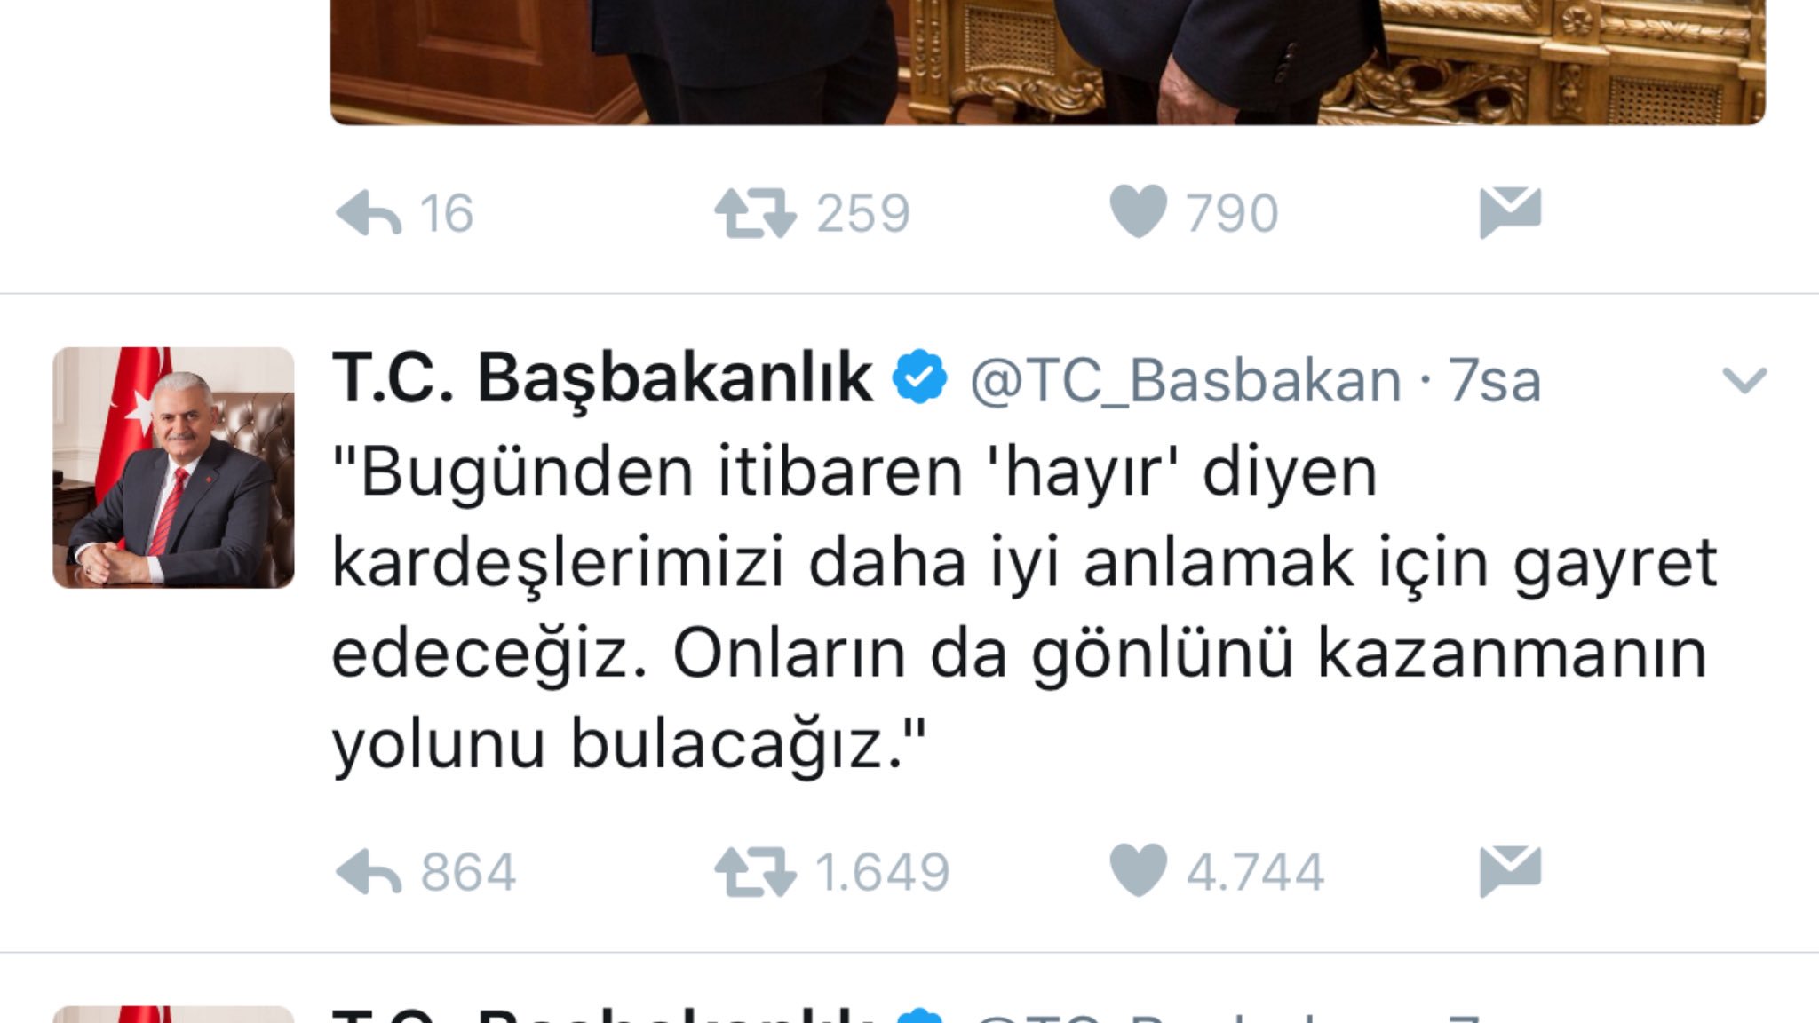Image resolution: width=1819 pixels, height=1023 pixels.
Task: Like the tweet with 790 likes
Action: (1138, 211)
